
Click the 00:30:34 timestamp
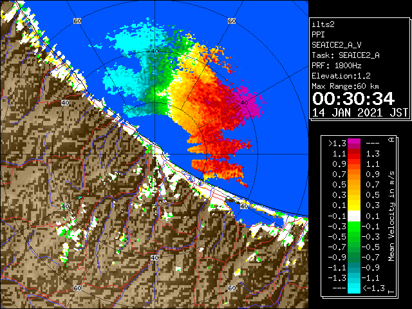353,98
